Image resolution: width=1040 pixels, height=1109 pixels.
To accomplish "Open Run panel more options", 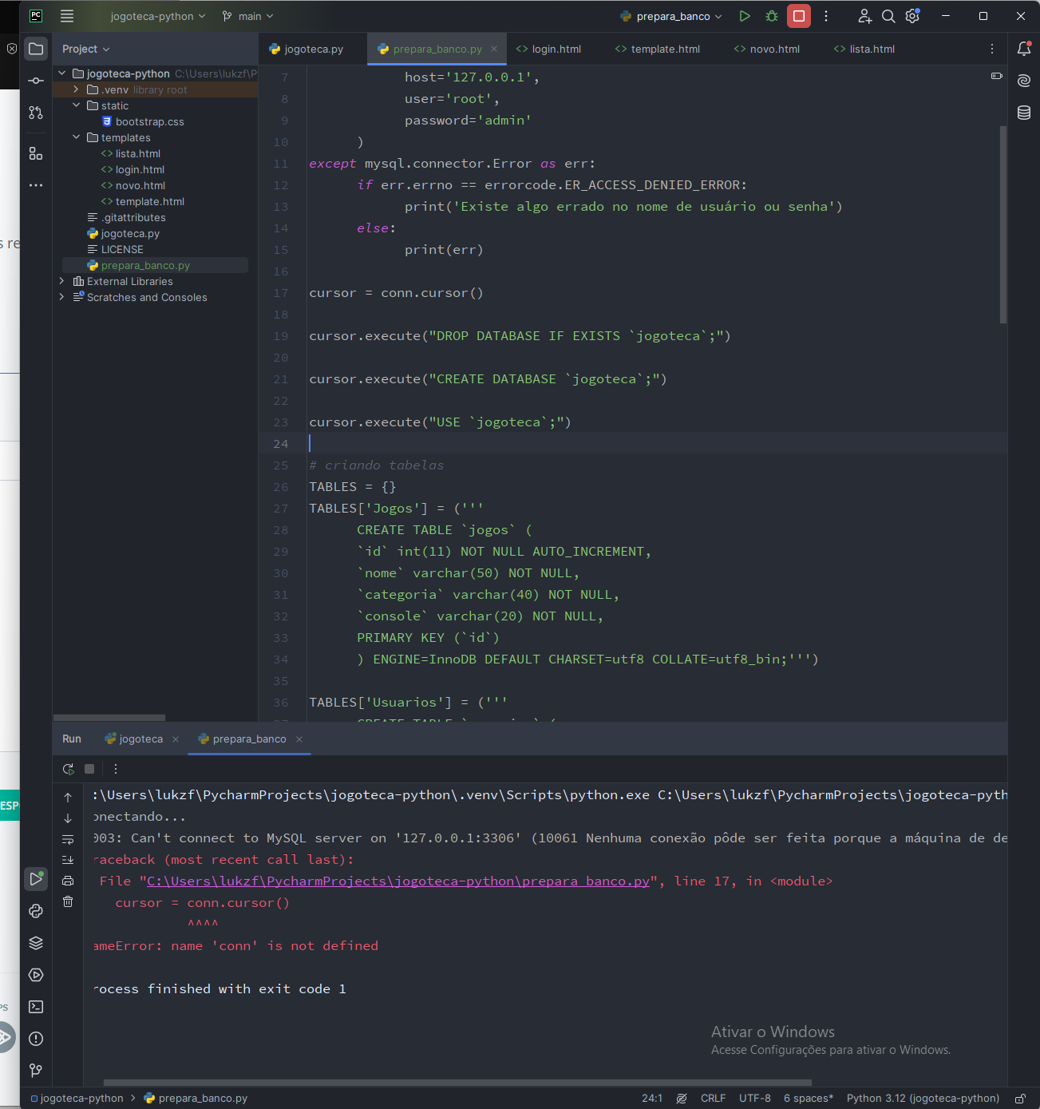I will [116, 769].
